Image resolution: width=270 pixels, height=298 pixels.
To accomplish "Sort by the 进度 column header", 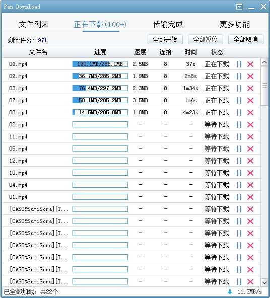I will 100,52.
